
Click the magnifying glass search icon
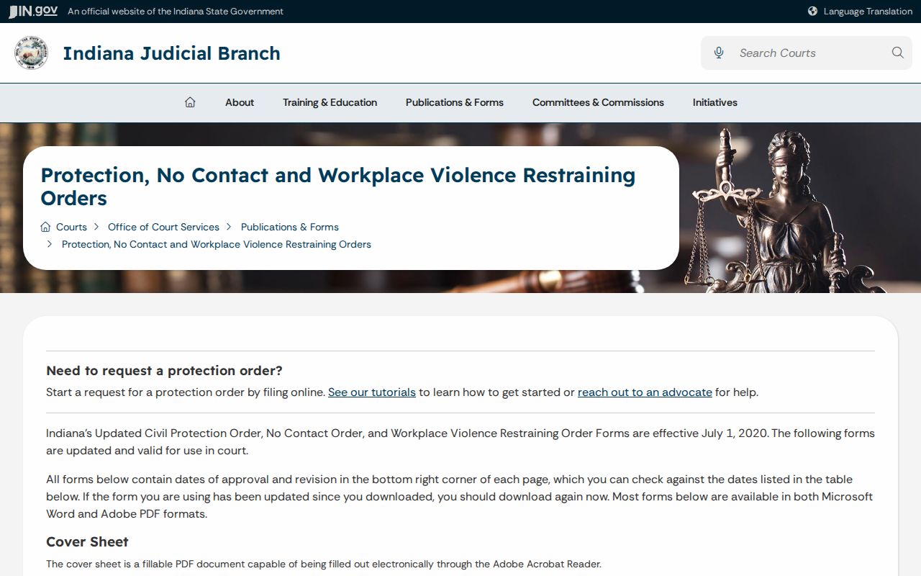tap(897, 53)
